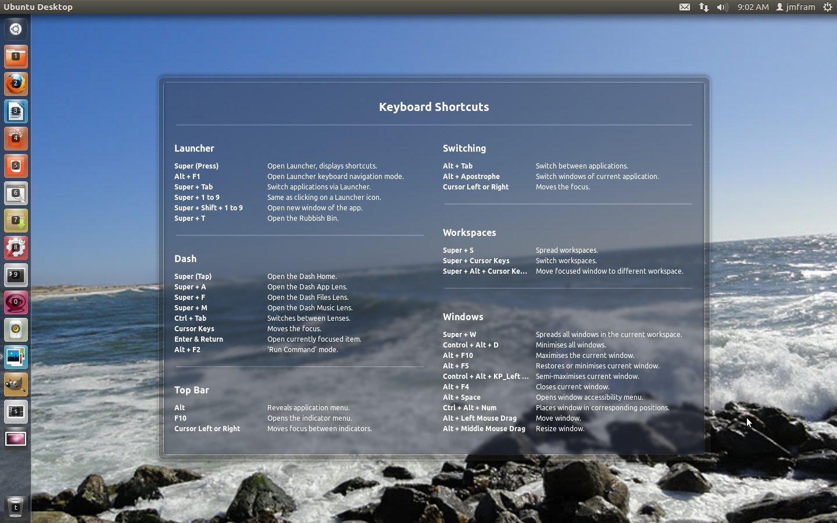The height and width of the screenshot is (523, 837).
Task: Launch Firefox from the launcher
Action: click(x=16, y=84)
